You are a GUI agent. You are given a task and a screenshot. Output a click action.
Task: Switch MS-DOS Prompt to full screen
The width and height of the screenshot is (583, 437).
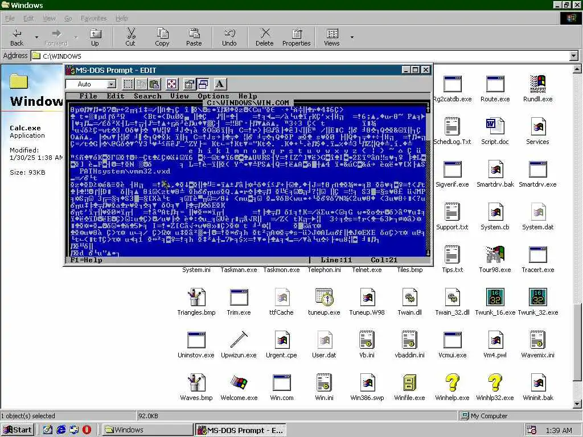pyautogui.click(x=171, y=84)
